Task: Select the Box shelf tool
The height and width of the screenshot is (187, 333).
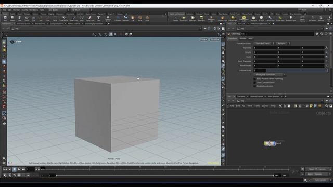Action: pyautogui.click(x=5, y=19)
